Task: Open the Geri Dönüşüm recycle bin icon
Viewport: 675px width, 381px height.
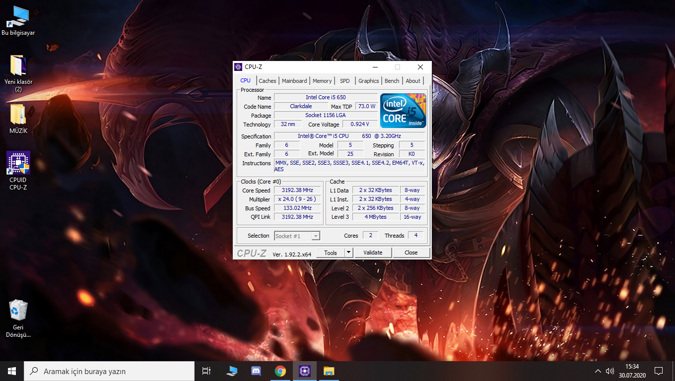Action: [x=18, y=310]
